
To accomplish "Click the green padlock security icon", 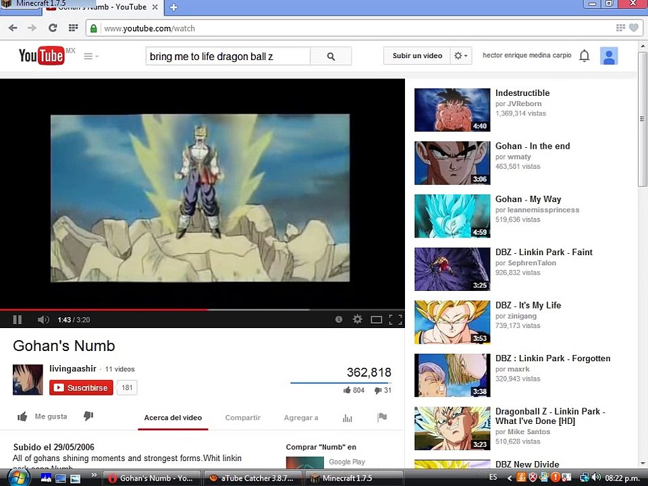I will click(x=94, y=28).
